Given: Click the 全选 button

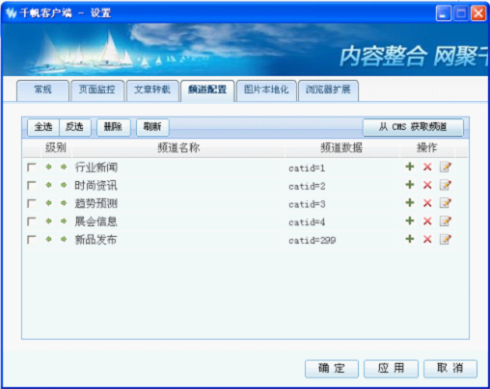Looking at the screenshot, I should pyautogui.click(x=43, y=127).
